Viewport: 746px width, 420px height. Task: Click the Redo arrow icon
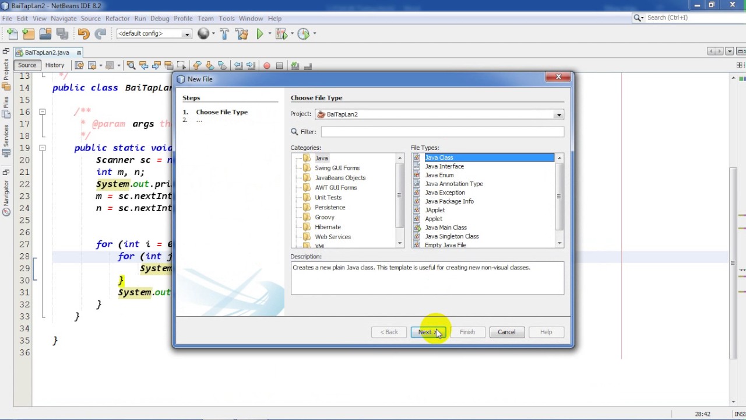point(101,34)
